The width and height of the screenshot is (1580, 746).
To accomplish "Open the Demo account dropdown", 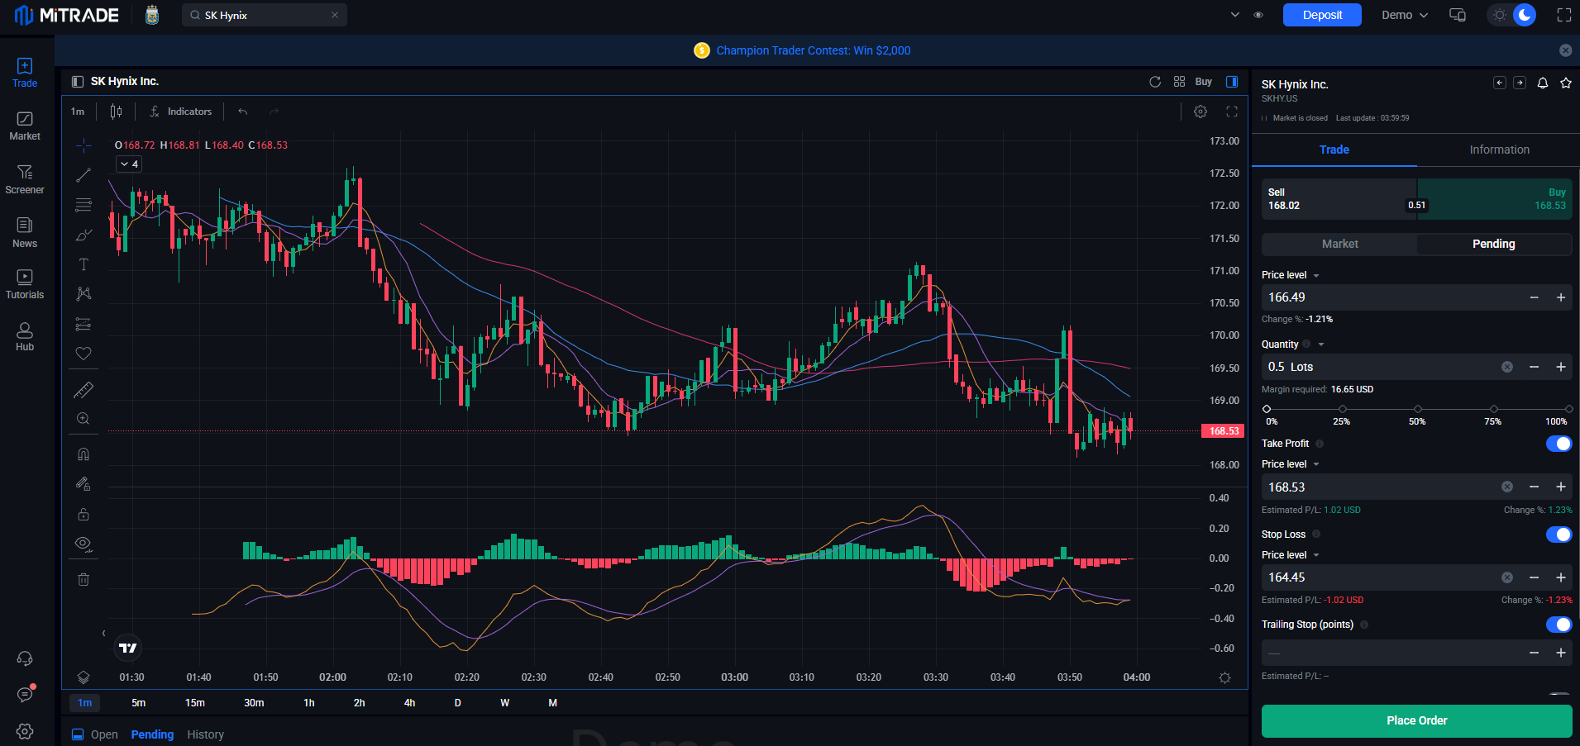I will [1405, 15].
